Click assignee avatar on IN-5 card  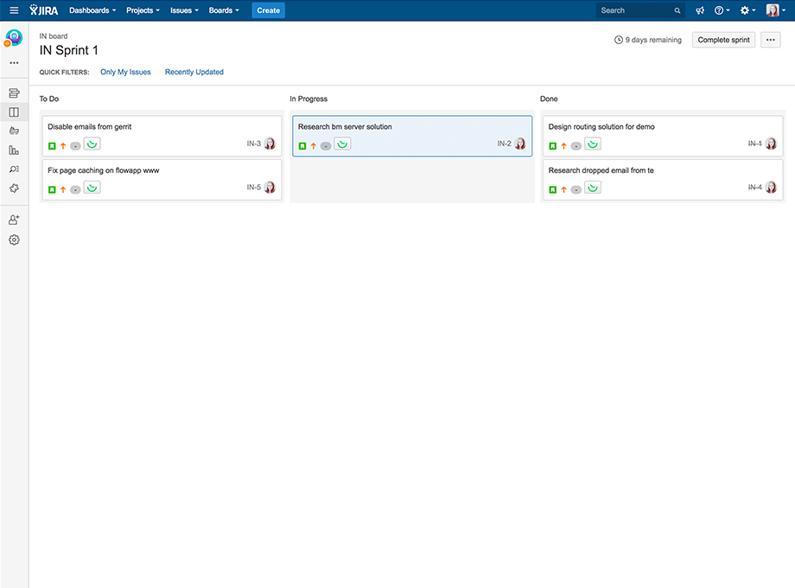pyautogui.click(x=270, y=187)
